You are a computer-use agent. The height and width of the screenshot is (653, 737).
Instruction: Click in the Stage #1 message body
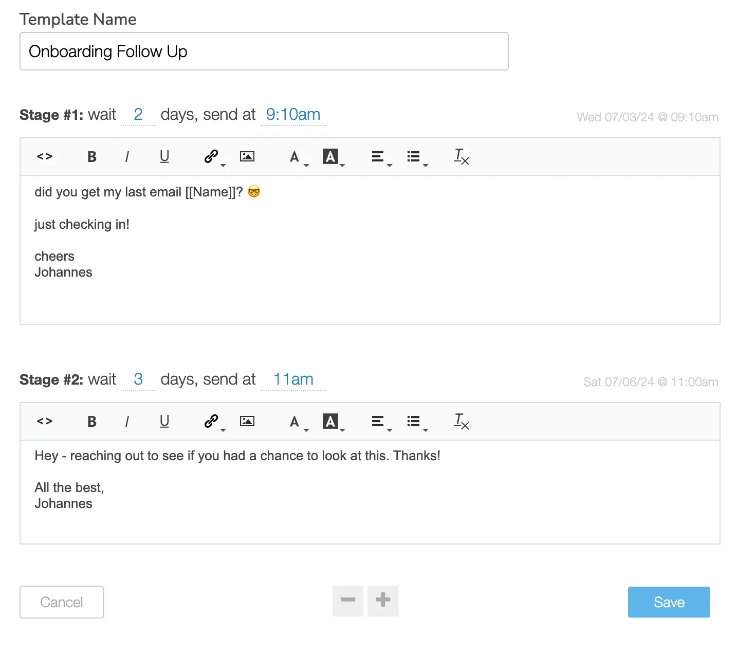(x=370, y=250)
